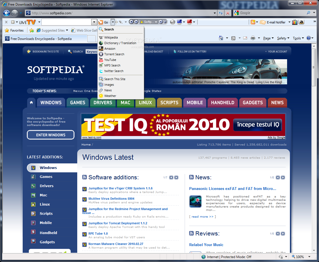This screenshot has width=319, height=262.
Task: Click the Add to Favorites Bar star icon
Action: tap(32, 30)
